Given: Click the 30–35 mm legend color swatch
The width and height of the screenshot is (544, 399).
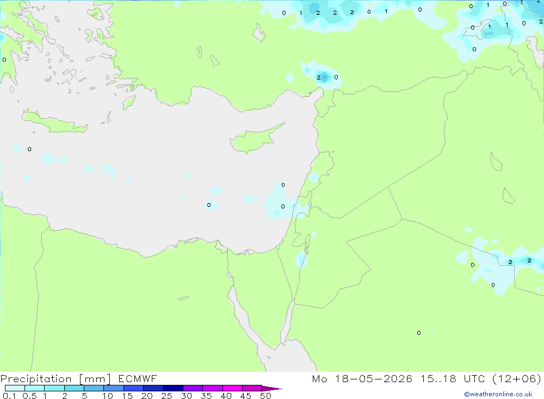Looking at the screenshot, I should click(193, 388).
